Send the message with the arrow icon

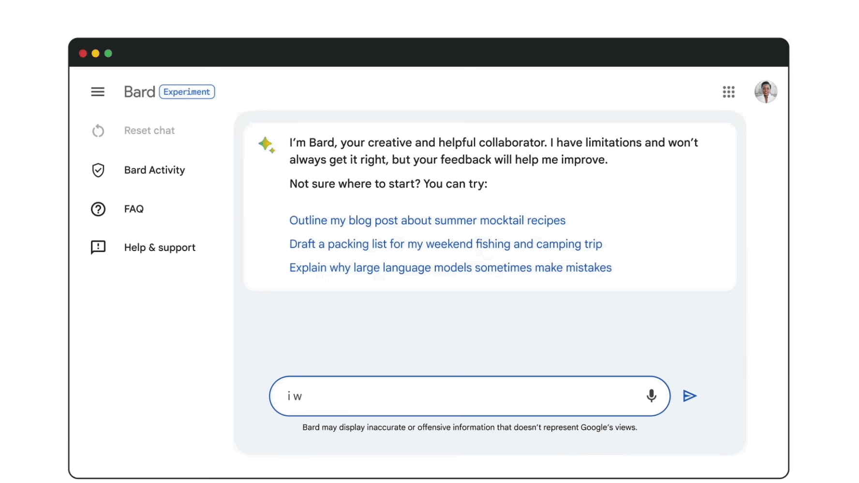[690, 396]
